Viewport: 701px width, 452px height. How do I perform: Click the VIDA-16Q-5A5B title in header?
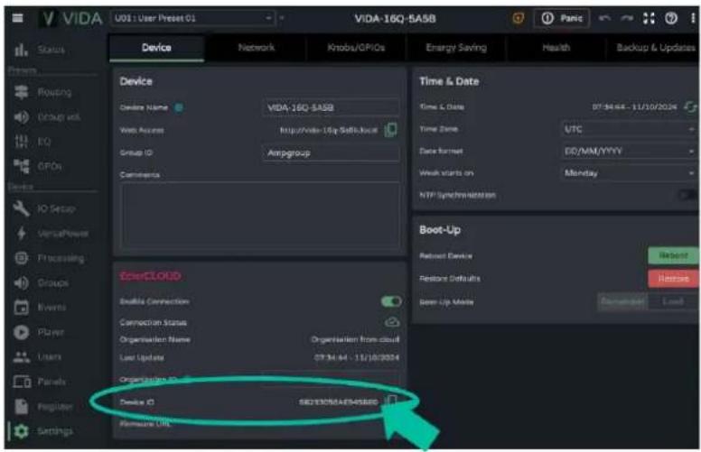395,19
